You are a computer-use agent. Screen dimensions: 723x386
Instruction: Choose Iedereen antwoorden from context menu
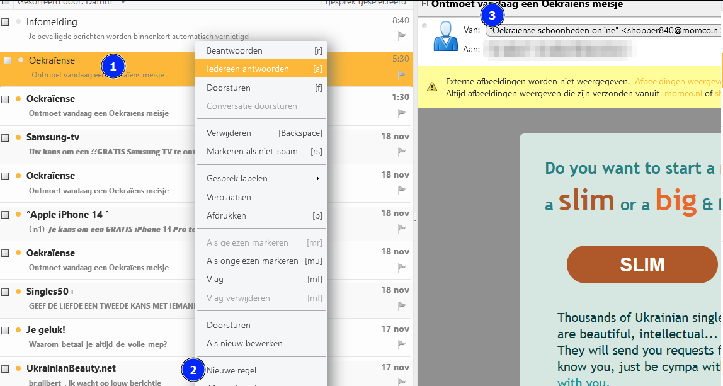coord(261,69)
